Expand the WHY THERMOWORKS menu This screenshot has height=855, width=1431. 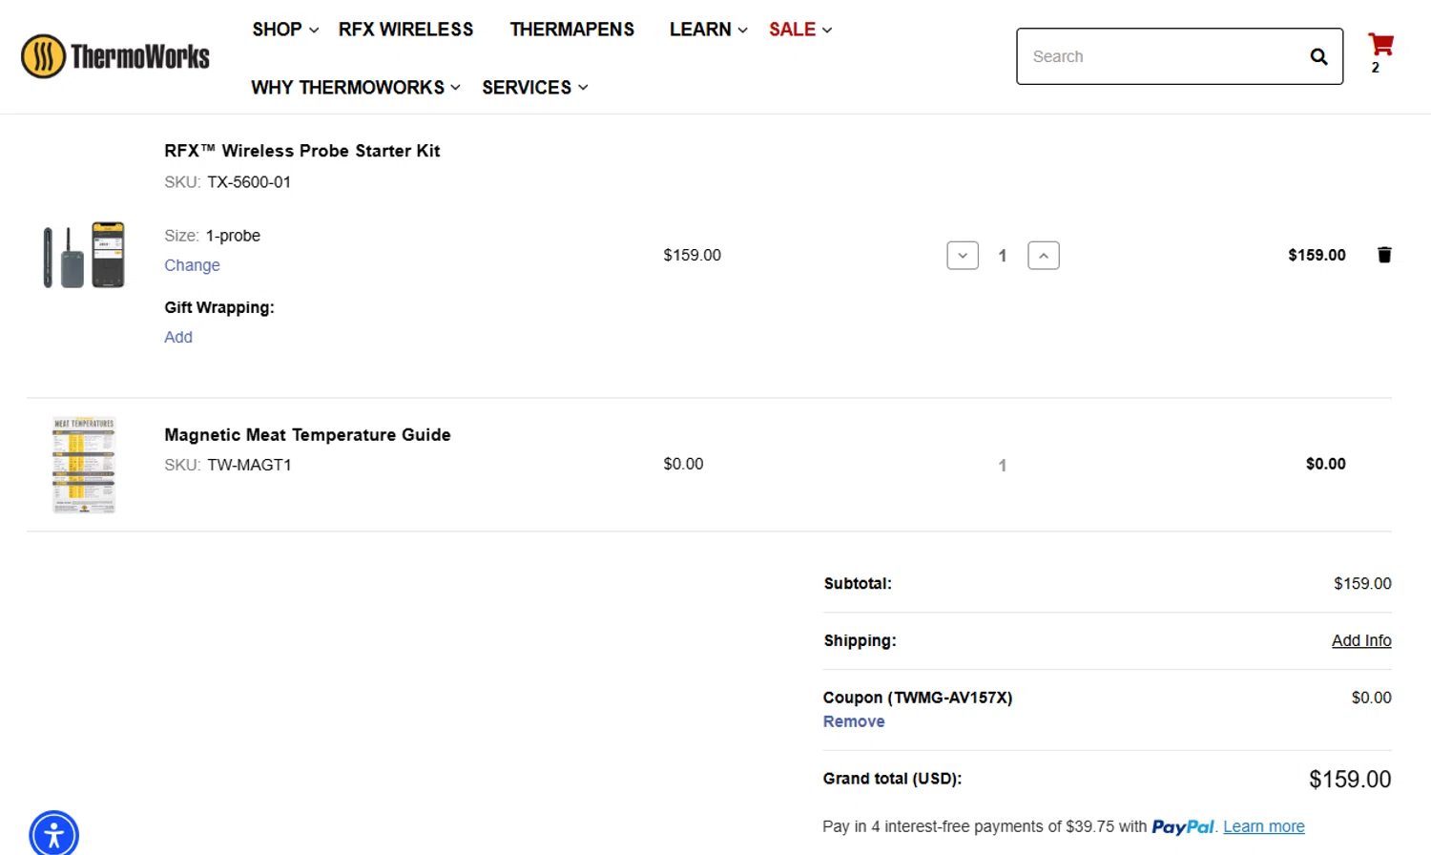click(356, 88)
